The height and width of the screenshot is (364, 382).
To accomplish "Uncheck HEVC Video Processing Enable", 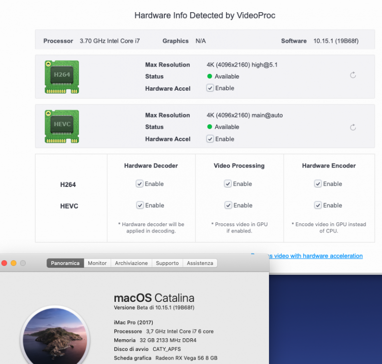I will [x=228, y=205].
